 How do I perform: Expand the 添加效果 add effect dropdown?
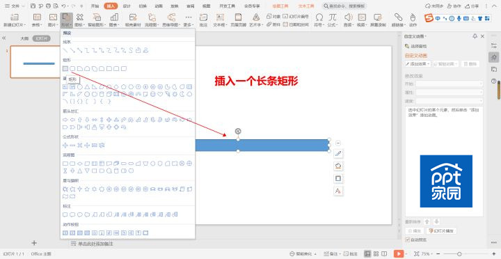point(418,63)
